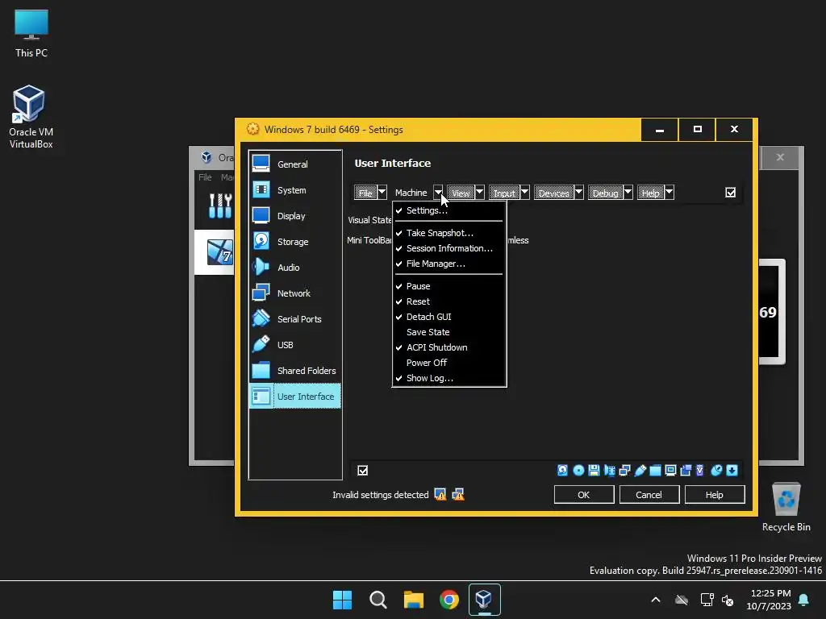Screen dimensions: 826x619
Task: Open the Network settings page
Action: click(x=295, y=293)
